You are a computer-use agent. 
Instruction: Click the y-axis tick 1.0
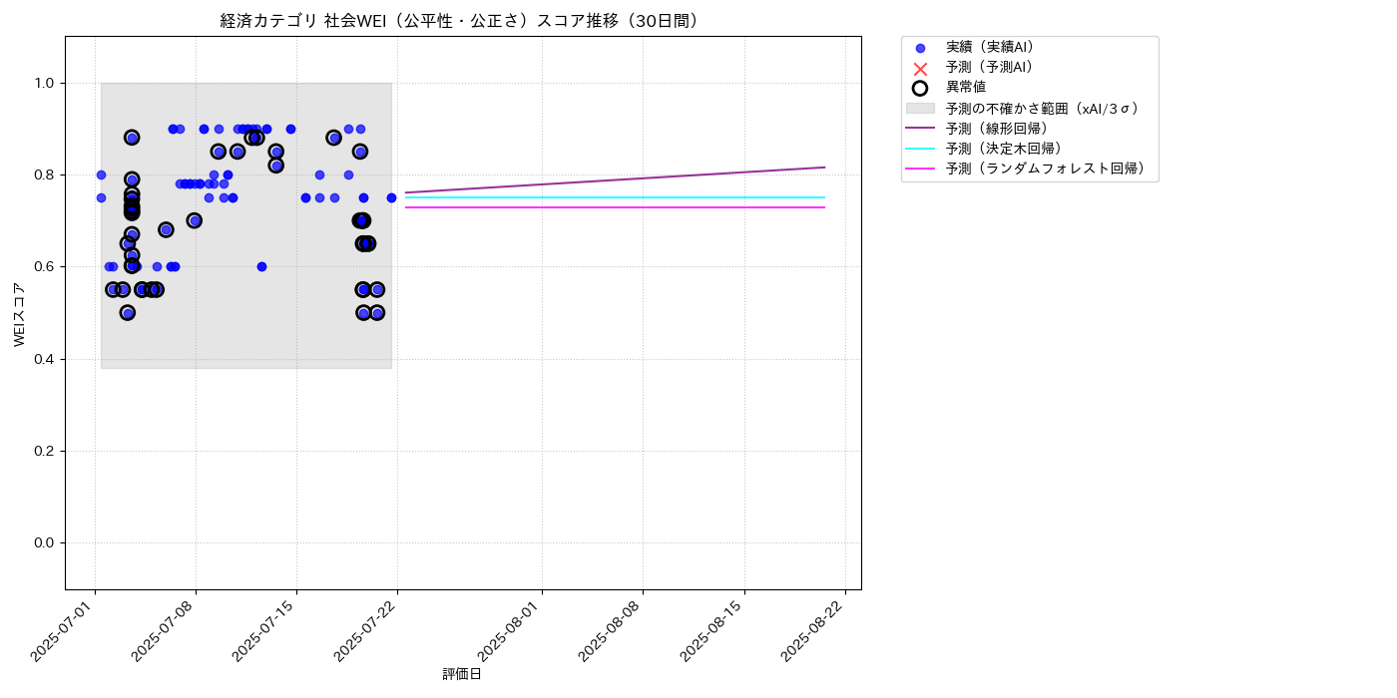coord(45,83)
